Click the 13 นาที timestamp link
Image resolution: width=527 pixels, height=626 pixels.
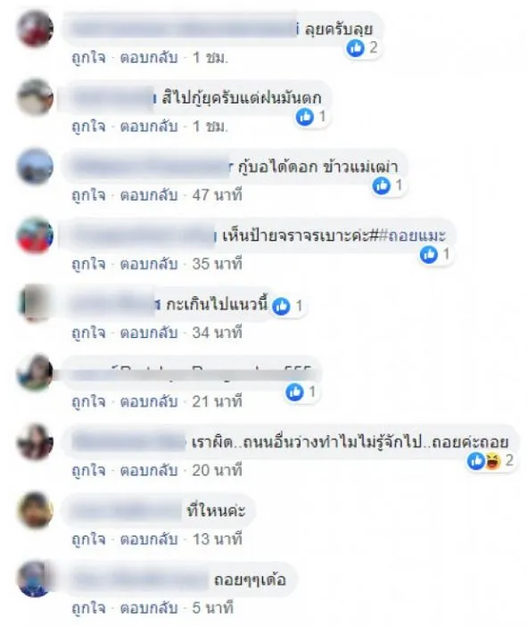[218, 540]
